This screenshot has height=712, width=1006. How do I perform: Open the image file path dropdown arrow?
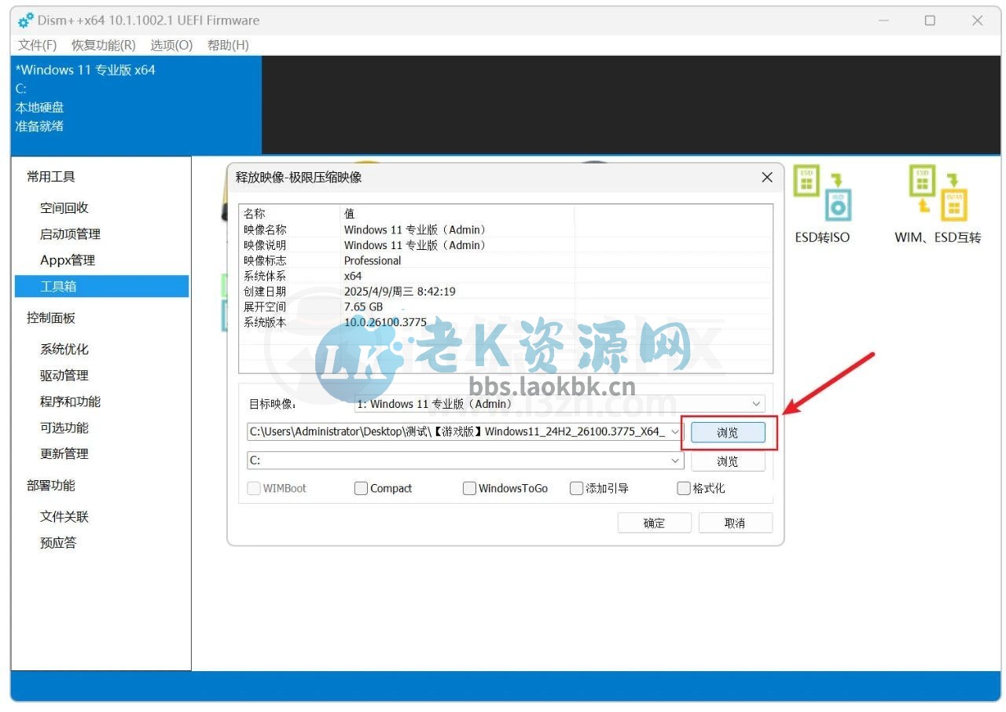tap(676, 431)
